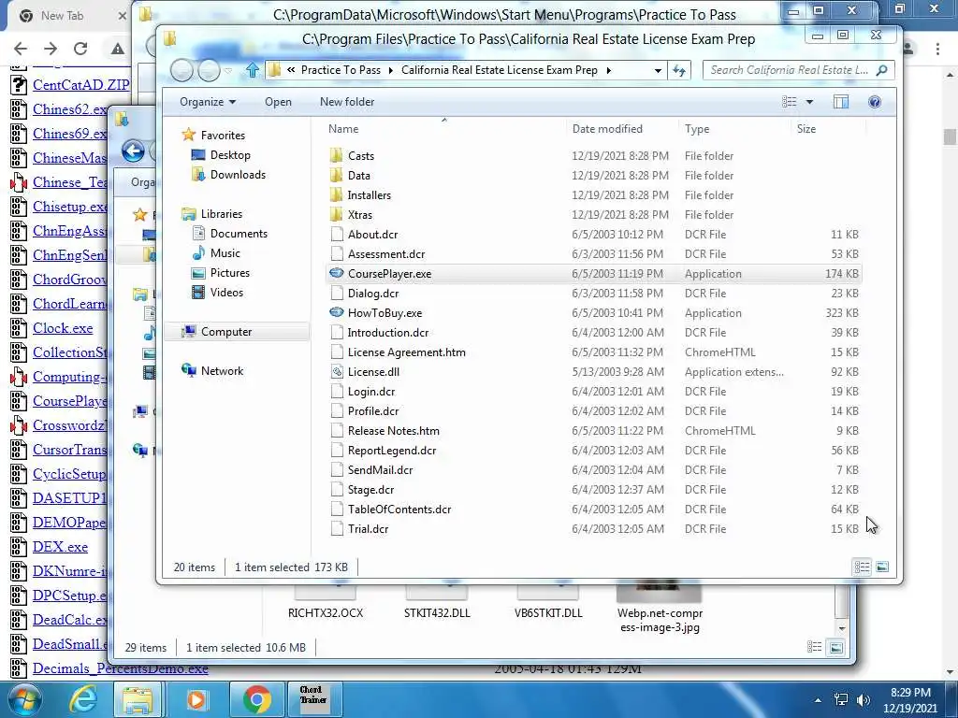Click Chrome forward arrow
Viewport: 958px width, 718px height.
pos(51,49)
